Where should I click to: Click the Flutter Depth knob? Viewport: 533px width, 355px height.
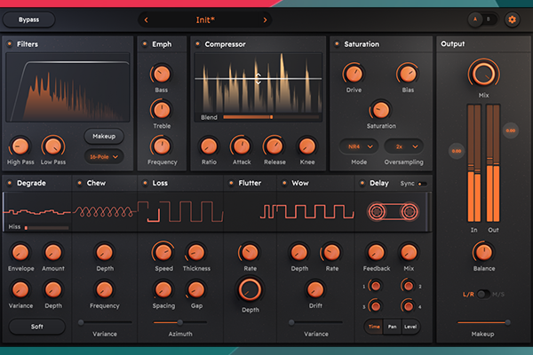point(250,288)
